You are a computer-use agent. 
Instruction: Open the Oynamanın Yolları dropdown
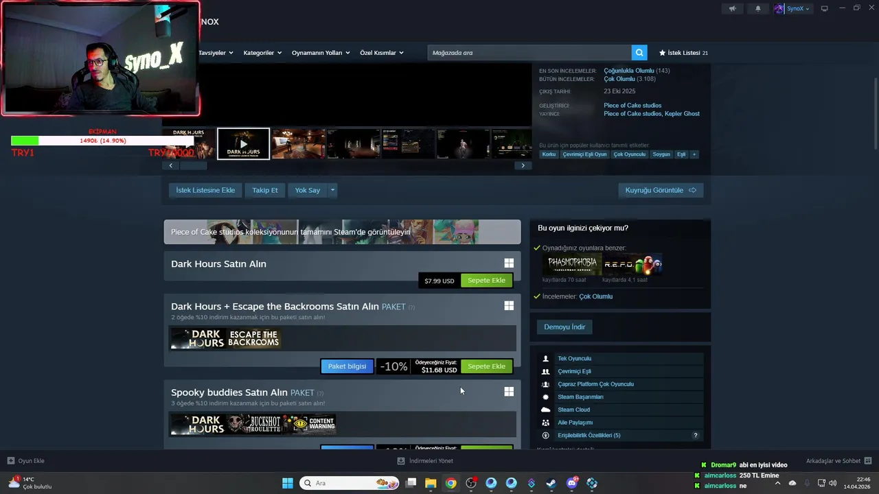click(321, 53)
